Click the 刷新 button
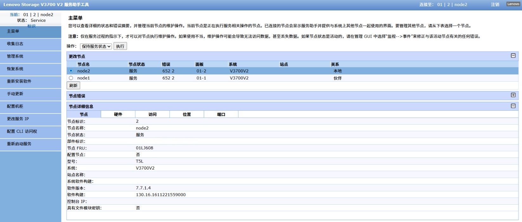 click(74, 85)
